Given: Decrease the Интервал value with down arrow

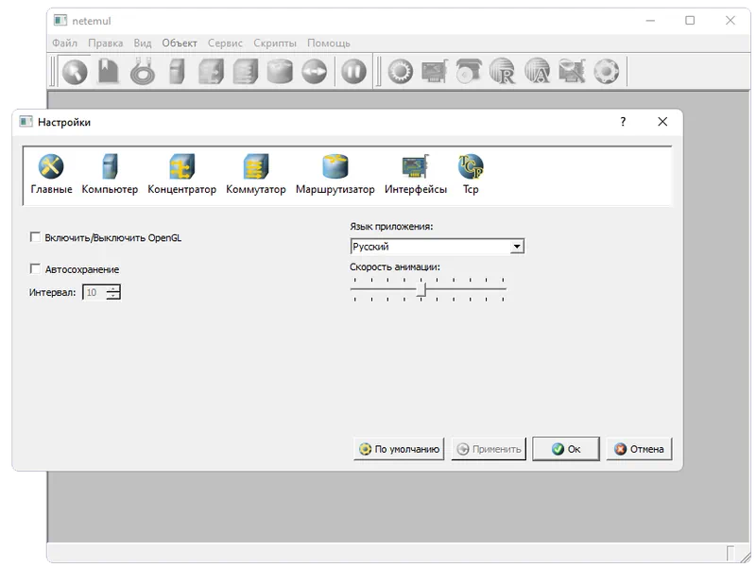Looking at the screenshot, I should pos(113,296).
